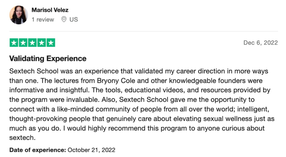This screenshot has height=157, width=286.
Task: Click the October 21, 2022 experience date
Action: (92, 150)
